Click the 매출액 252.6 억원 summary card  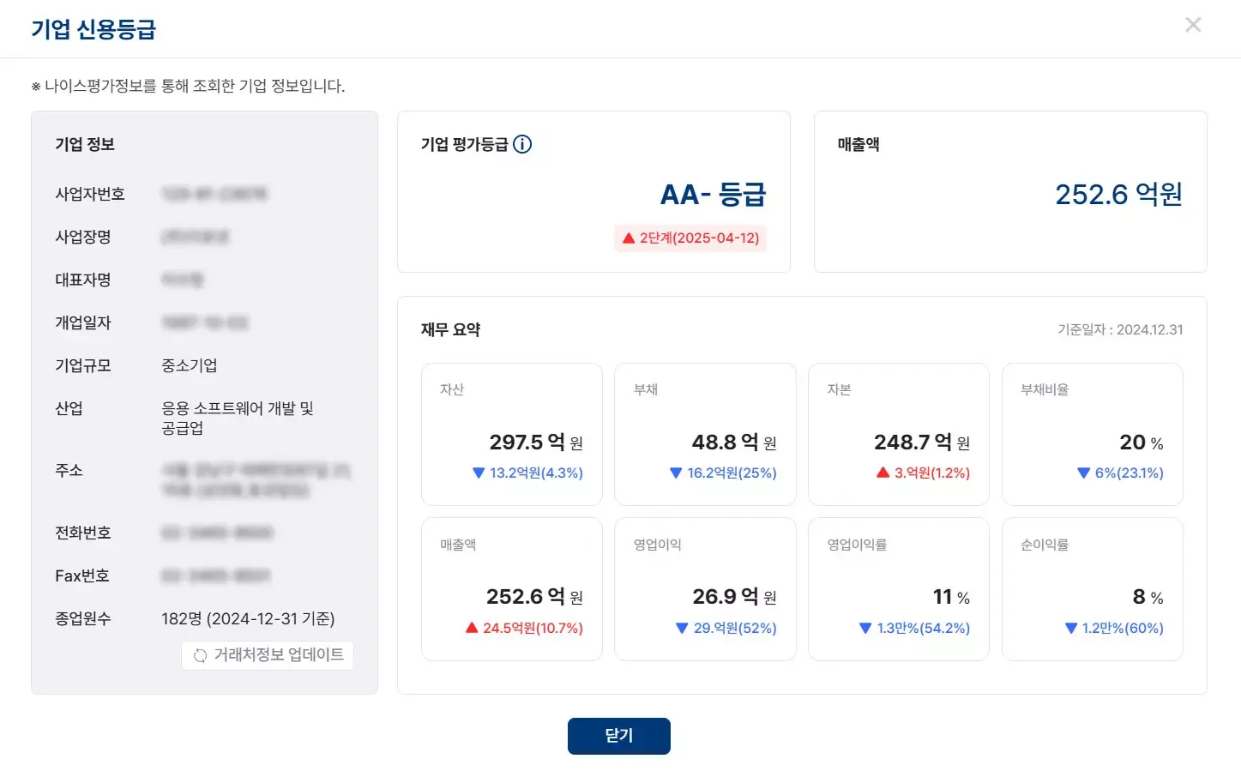pos(1009,191)
